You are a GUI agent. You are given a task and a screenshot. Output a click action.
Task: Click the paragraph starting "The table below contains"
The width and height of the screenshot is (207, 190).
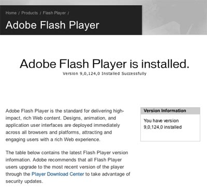(68, 167)
